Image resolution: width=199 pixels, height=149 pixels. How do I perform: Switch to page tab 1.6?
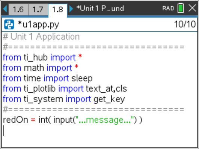click(18, 9)
